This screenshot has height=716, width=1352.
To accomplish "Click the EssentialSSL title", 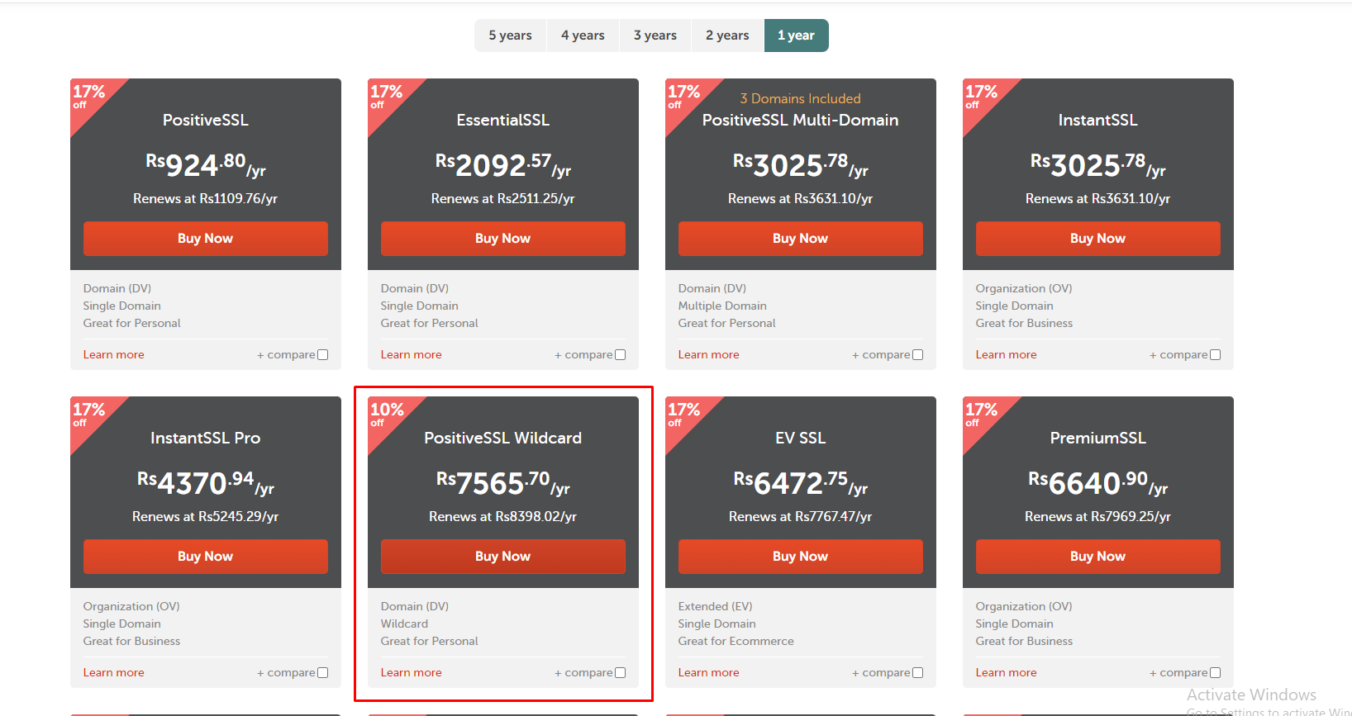I will point(503,121).
